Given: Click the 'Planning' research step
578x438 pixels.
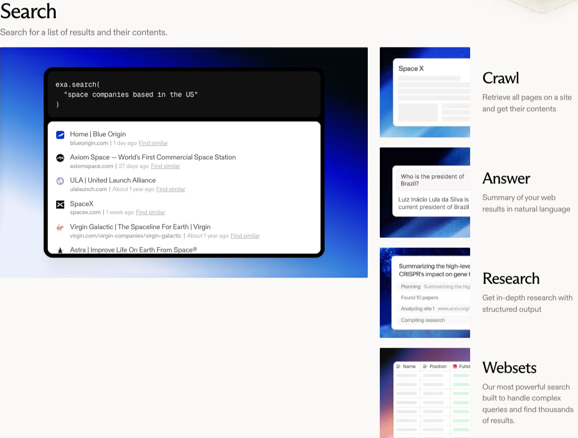Looking at the screenshot, I should pyautogui.click(x=410, y=286).
